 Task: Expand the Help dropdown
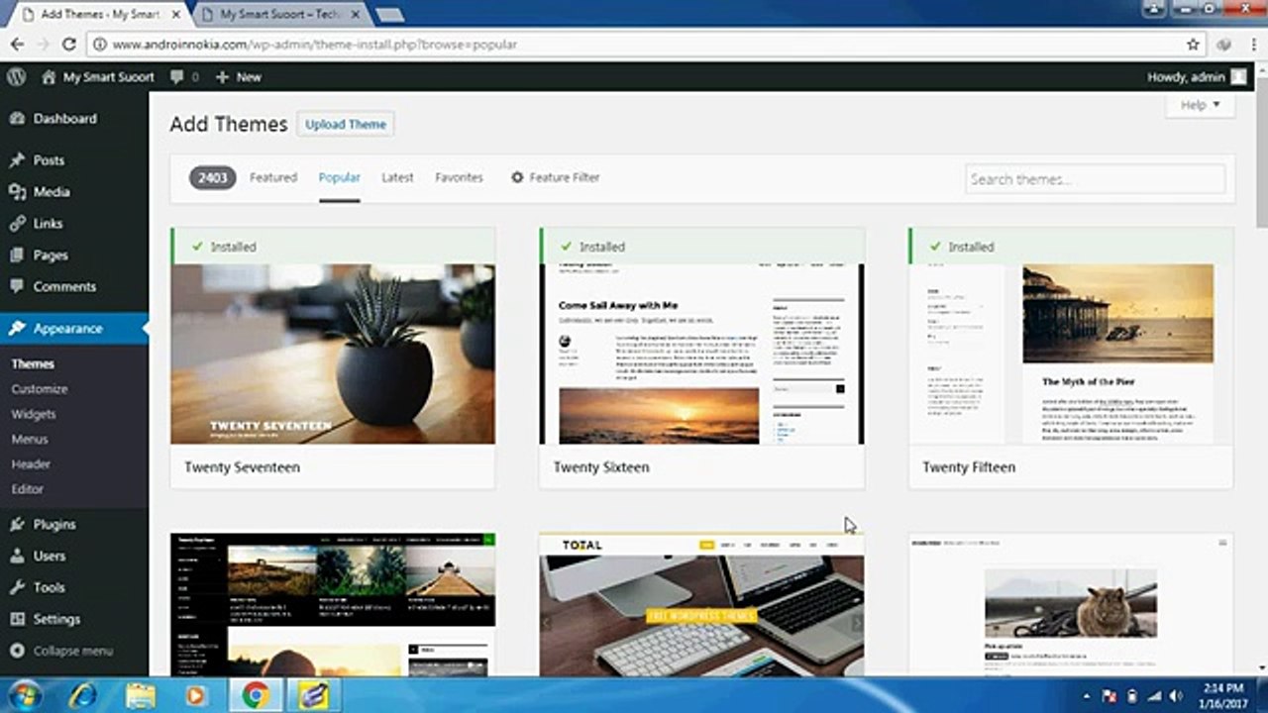point(1200,105)
